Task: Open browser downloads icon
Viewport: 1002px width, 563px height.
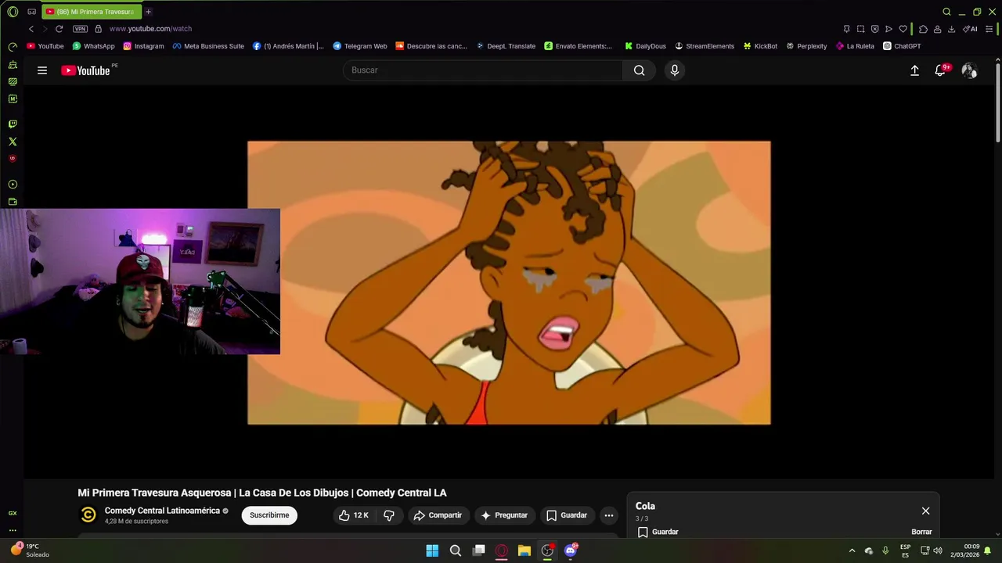Action: click(951, 29)
